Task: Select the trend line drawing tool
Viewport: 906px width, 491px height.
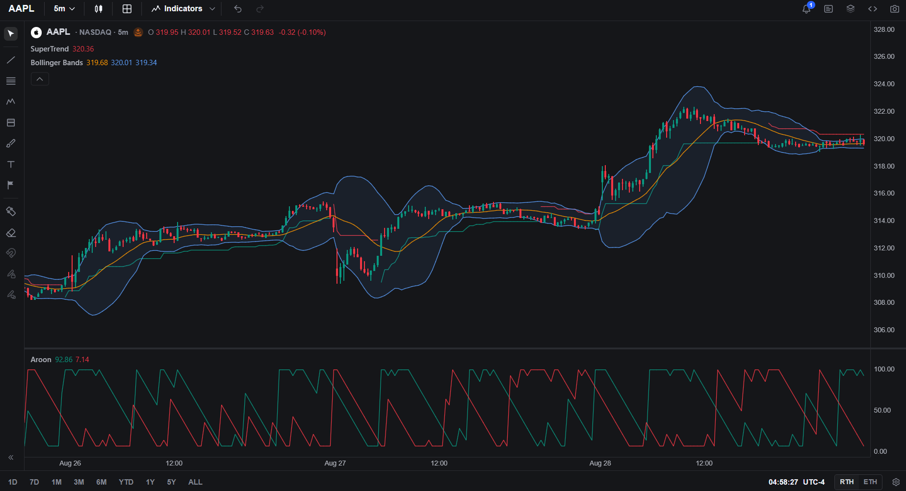Action: click(x=11, y=60)
